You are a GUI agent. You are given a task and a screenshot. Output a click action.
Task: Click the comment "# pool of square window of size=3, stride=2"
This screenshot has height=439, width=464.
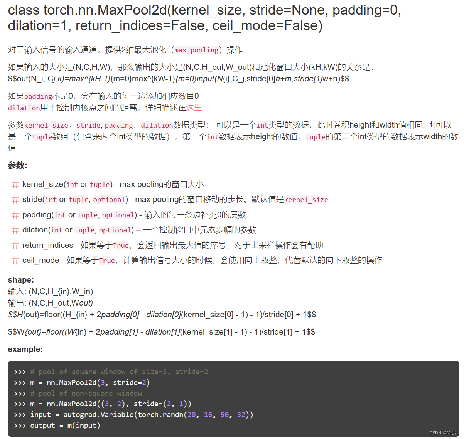coord(119,372)
